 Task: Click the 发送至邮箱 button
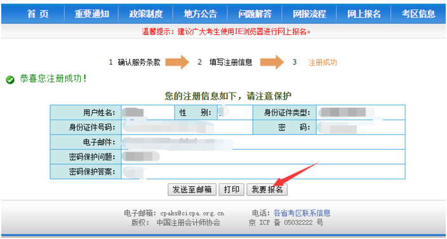click(192, 190)
